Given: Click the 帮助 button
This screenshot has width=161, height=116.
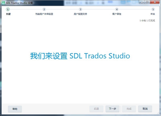Looking at the screenshot, I should [15, 109].
